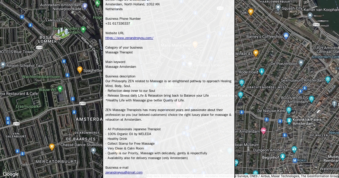
Task: Open the Chassé Dance Studios pin
Action: [94, 150]
